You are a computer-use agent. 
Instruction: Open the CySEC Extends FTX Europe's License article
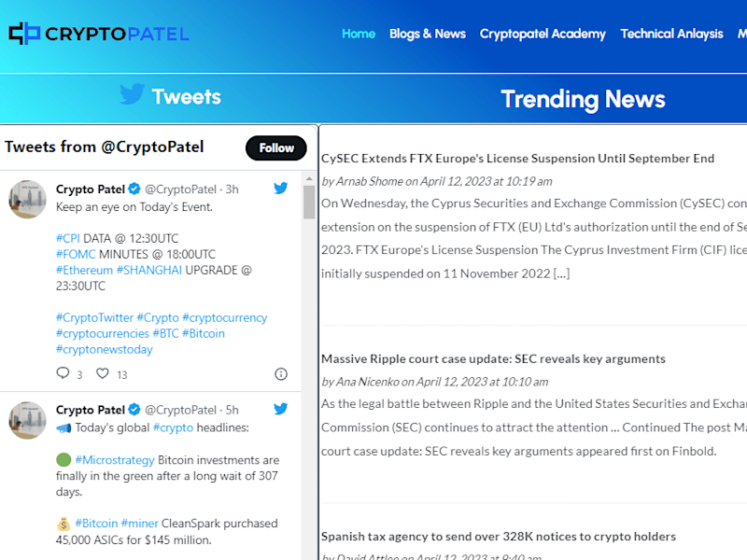pyautogui.click(x=518, y=159)
